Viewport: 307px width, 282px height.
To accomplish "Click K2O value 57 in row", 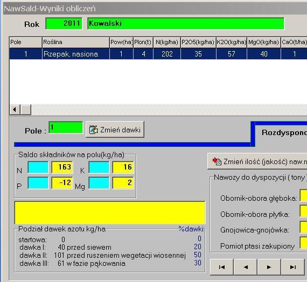I will click(x=232, y=54).
